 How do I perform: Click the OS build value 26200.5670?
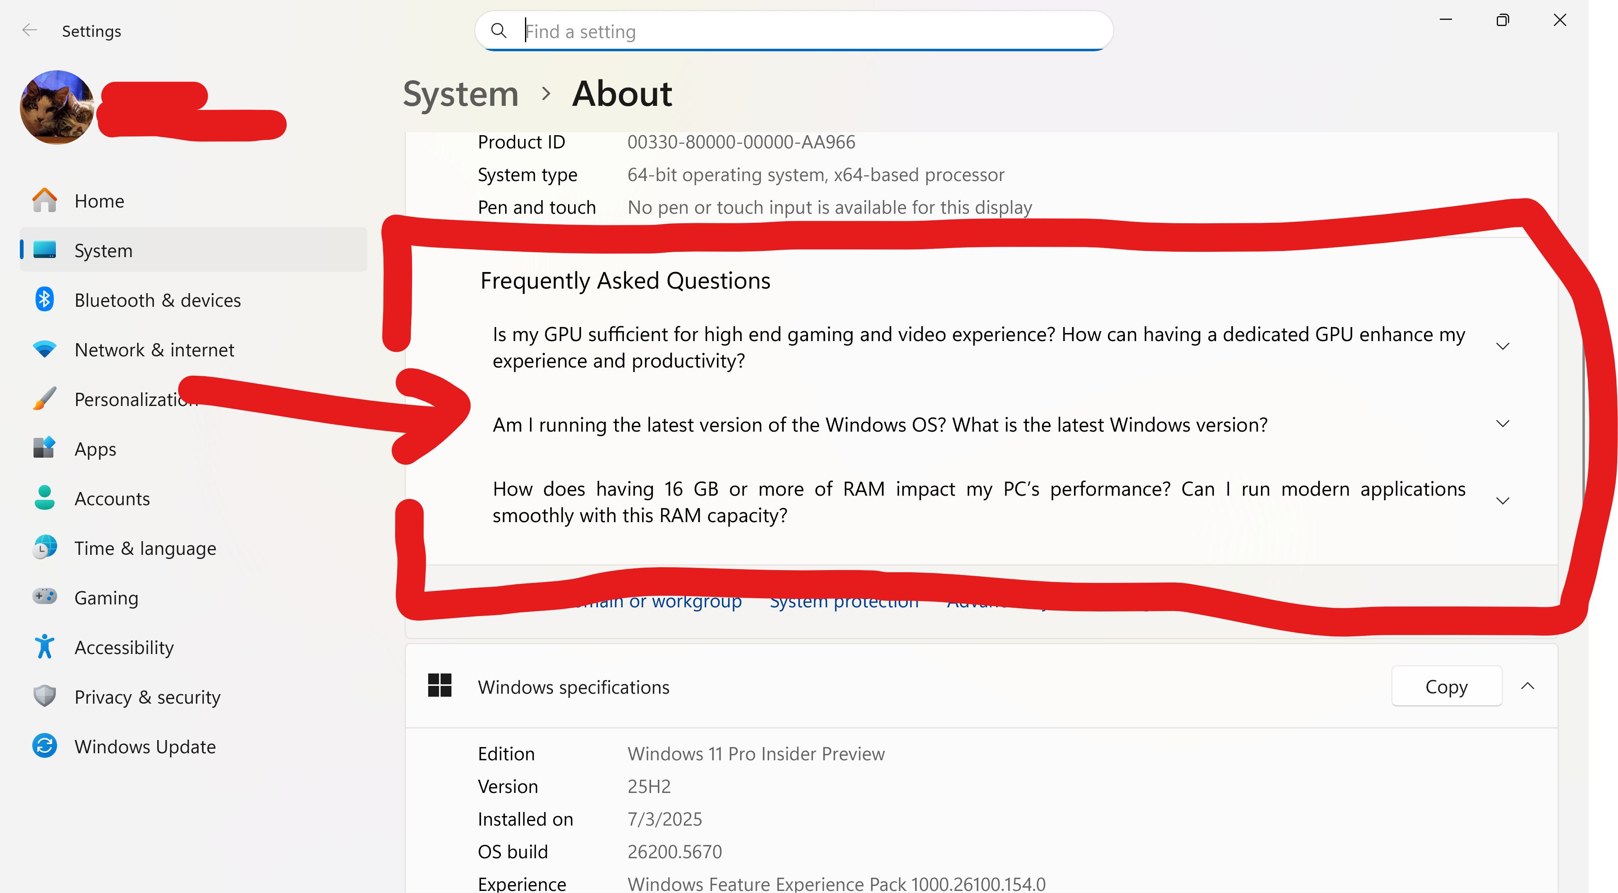(x=675, y=852)
